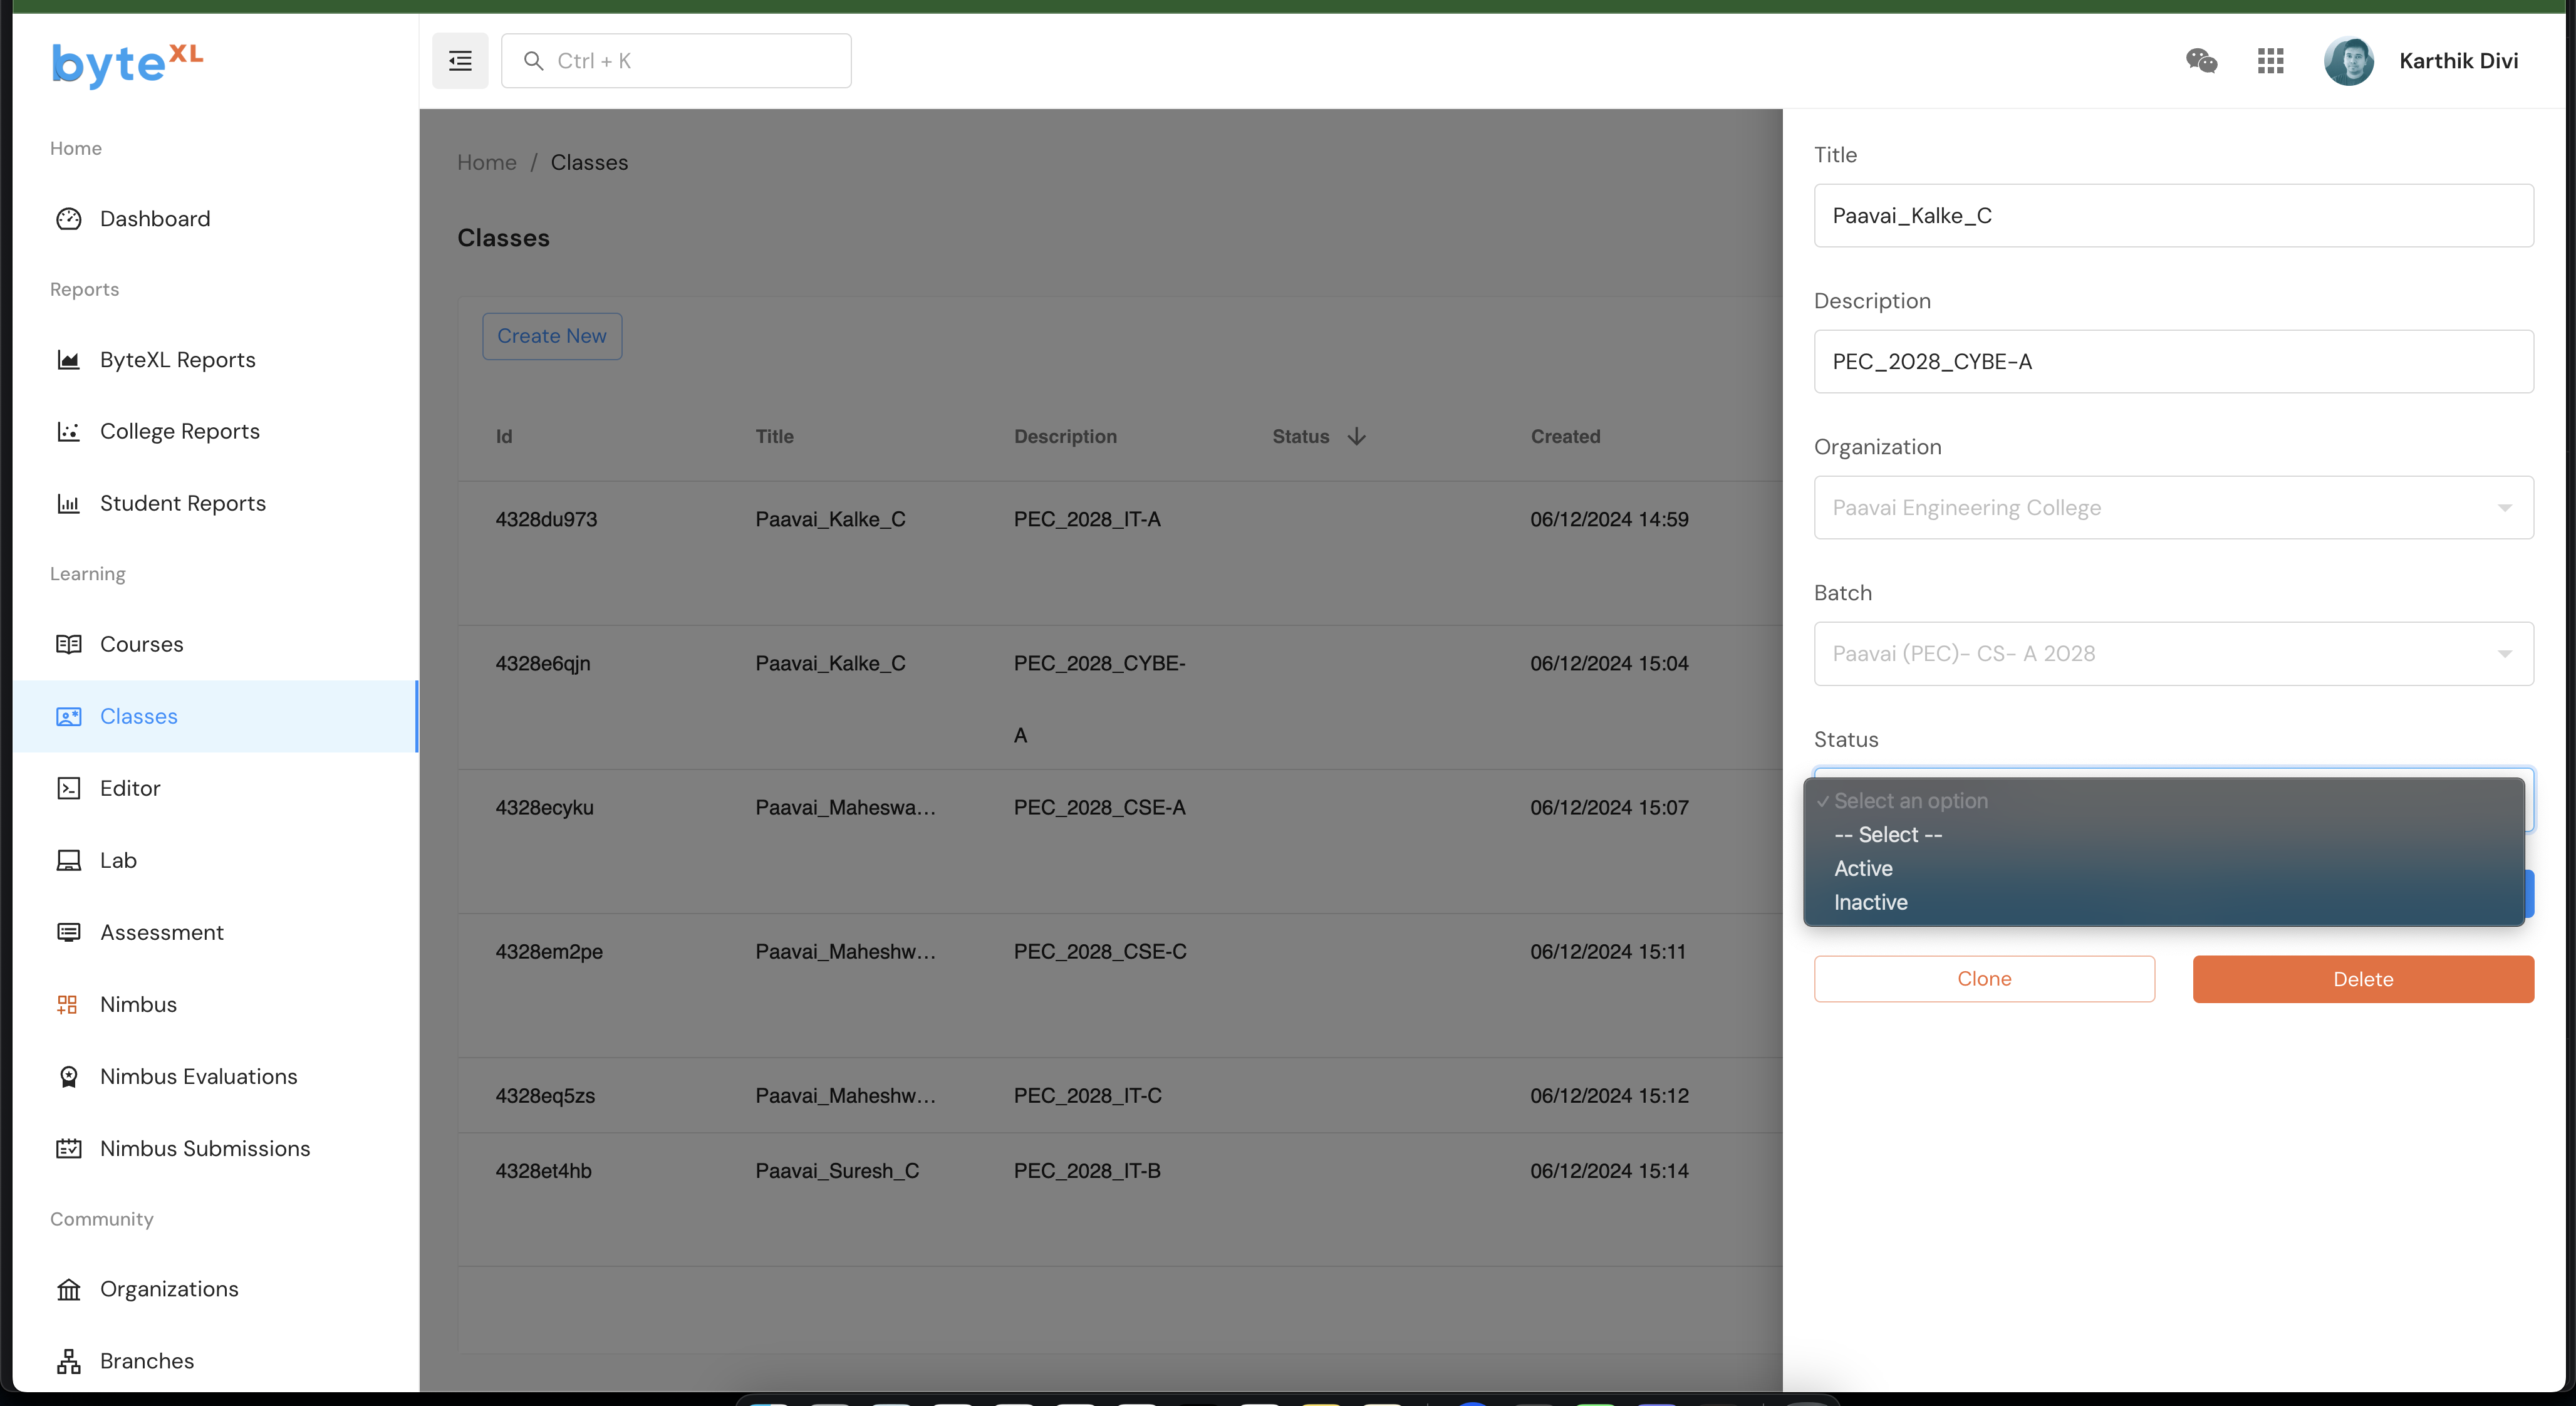This screenshot has height=1406, width=2576.
Task: Expand the Batch dropdown
Action: pyautogui.click(x=2173, y=654)
